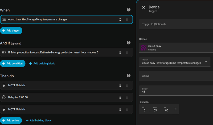Click the Add condition button

pyautogui.click(x=13, y=64)
